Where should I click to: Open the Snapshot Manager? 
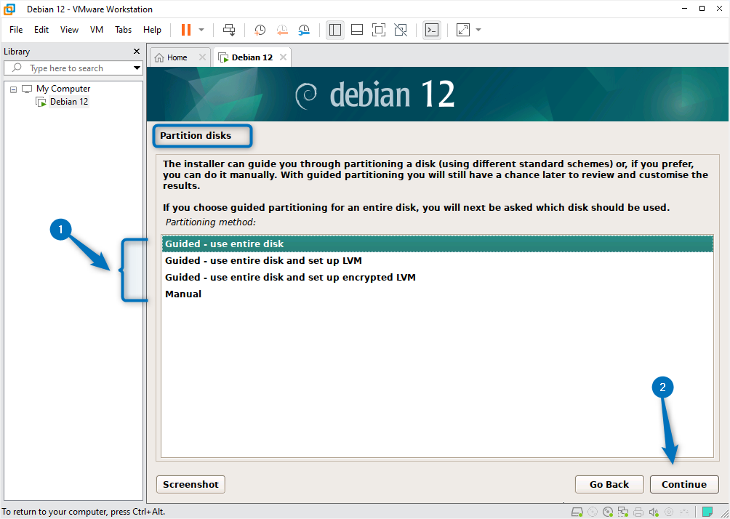click(x=304, y=30)
